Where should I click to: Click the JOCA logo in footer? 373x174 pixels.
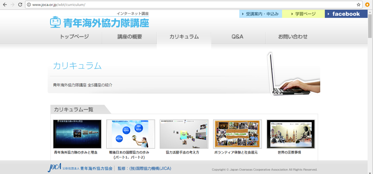pos(54,168)
